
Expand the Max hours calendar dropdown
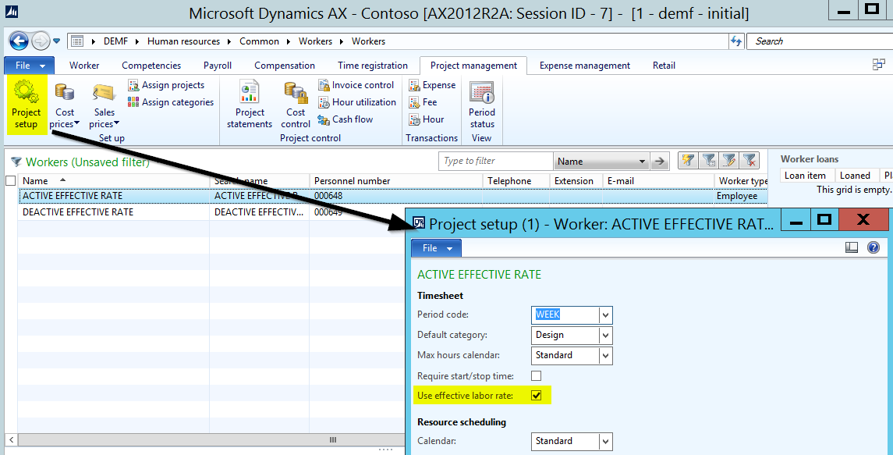[606, 356]
